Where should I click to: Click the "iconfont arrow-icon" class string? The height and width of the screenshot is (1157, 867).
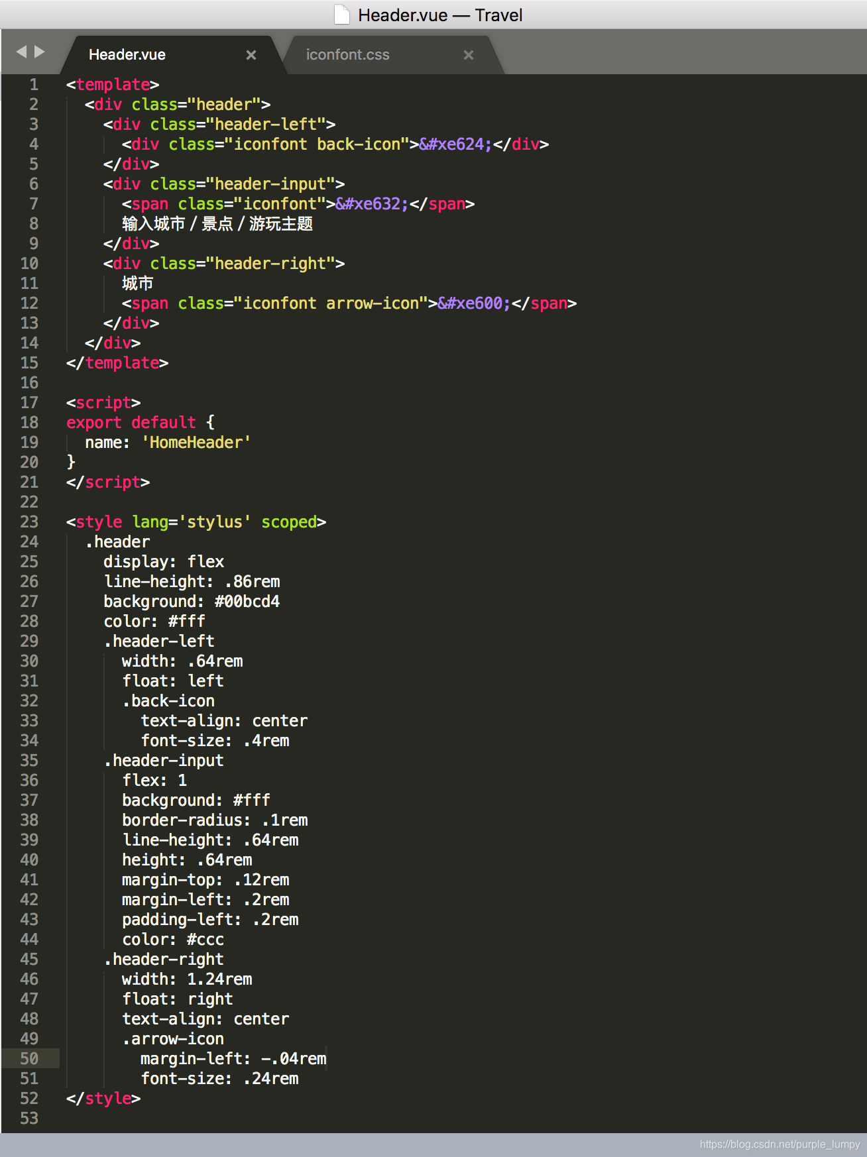pos(331,303)
